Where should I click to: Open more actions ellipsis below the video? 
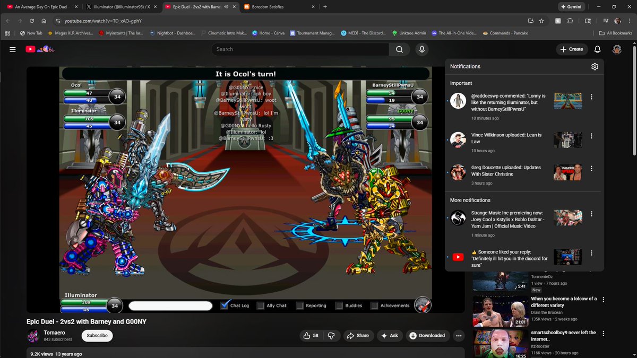pos(459,335)
